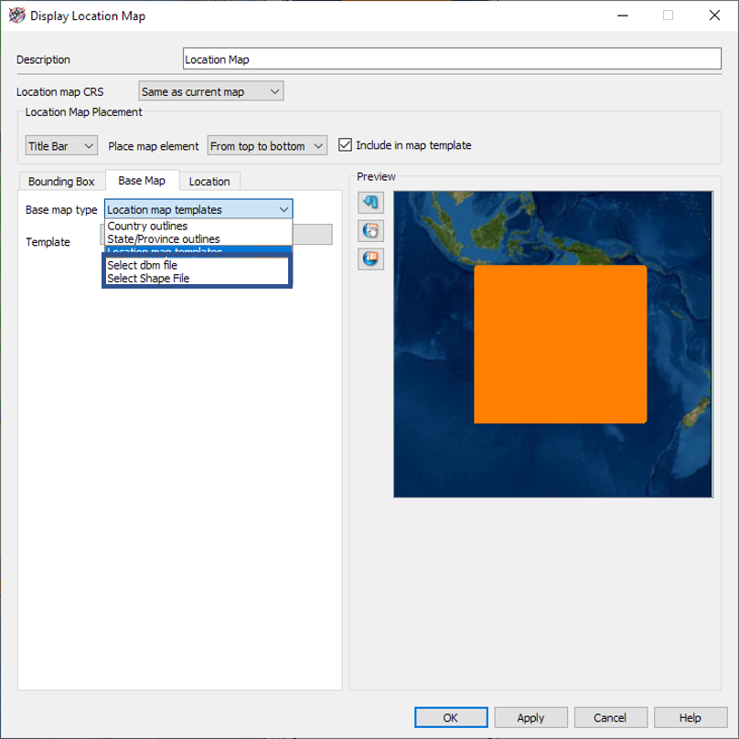Choose Country outlines from the dropdown list
This screenshot has width=739, height=739.
tap(148, 226)
